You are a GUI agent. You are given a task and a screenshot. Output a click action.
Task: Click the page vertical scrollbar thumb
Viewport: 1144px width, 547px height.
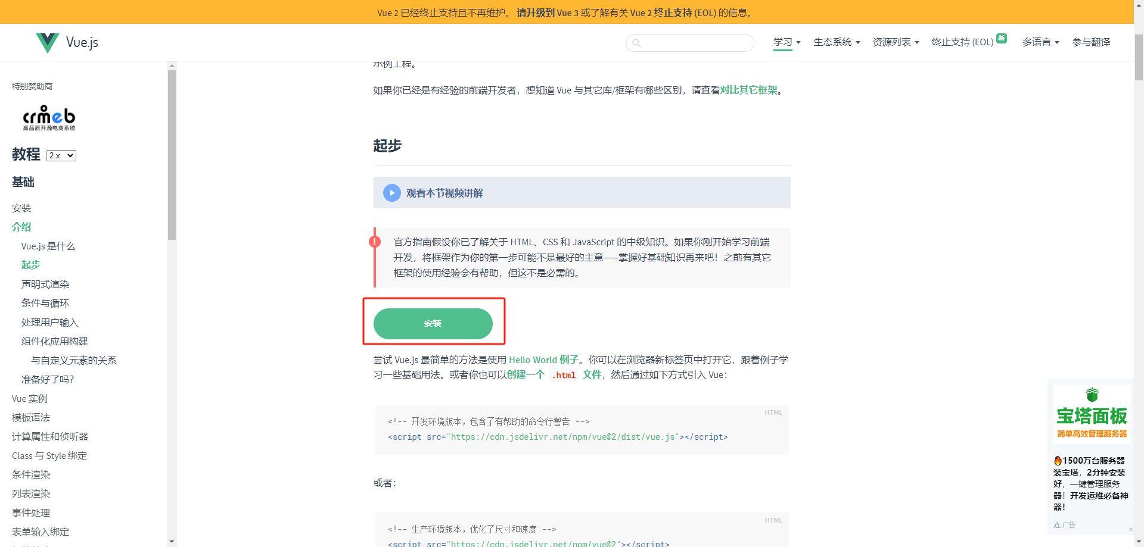coord(1139,57)
